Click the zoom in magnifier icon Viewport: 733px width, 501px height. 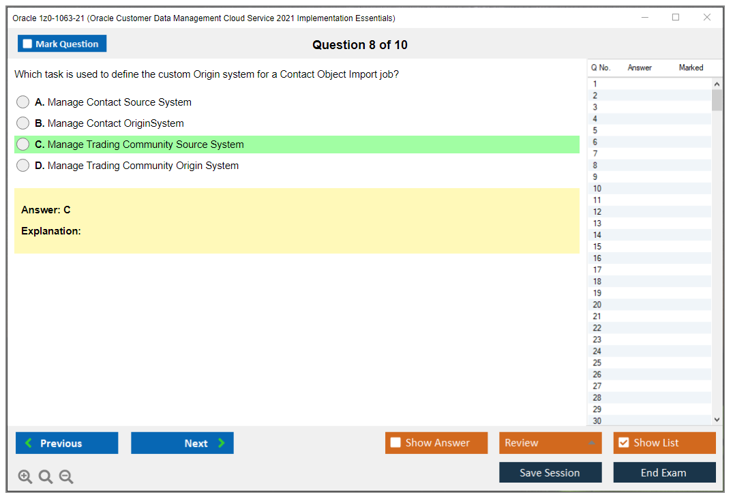point(25,476)
